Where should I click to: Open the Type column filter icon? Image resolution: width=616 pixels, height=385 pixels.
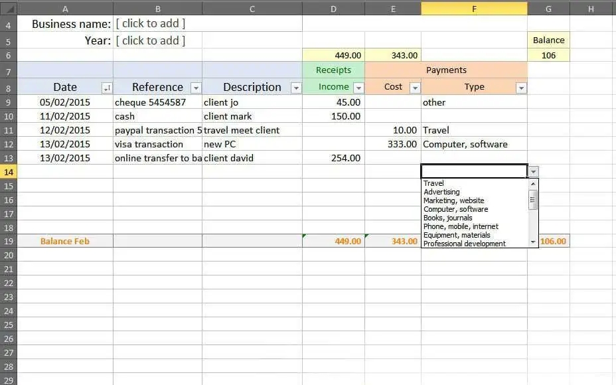click(x=522, y=87)
